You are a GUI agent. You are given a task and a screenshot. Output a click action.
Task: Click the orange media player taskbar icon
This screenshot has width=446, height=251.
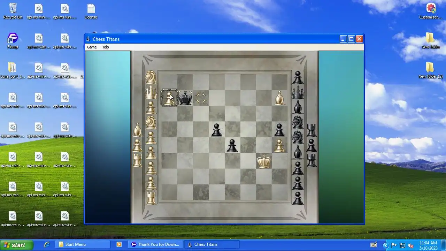pyautogui.click(x=119, y=244)
